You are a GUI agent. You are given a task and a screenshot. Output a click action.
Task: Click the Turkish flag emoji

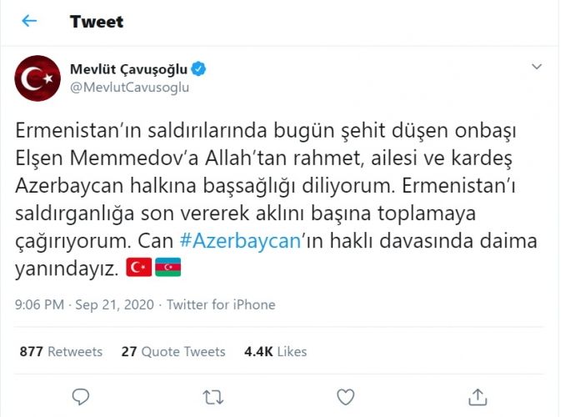[x=137, y=268]
